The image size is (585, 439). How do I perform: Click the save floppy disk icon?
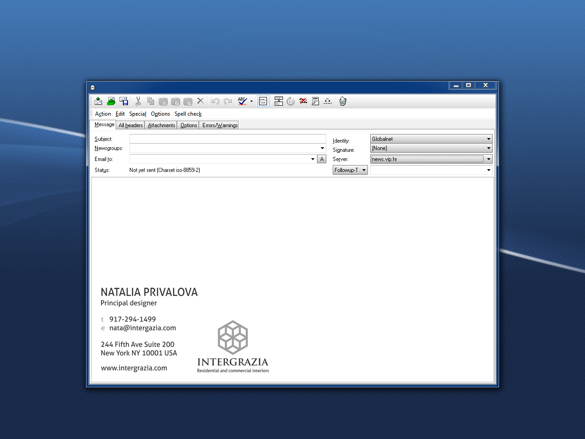coord(123,101)
